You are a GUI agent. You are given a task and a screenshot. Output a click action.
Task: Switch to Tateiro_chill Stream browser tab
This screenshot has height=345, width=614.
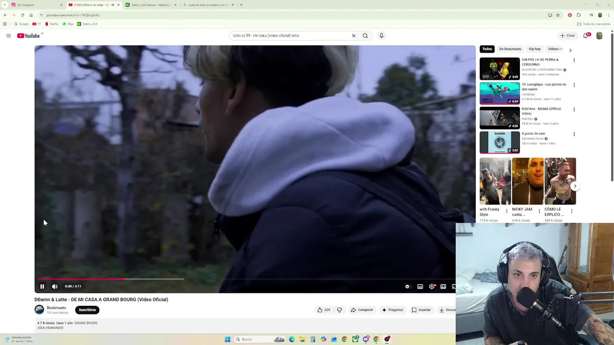(x=150, y=5)
